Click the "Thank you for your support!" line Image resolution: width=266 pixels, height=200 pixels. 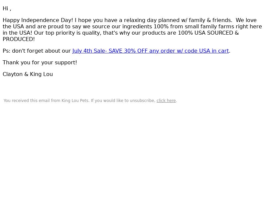[40, 63]
